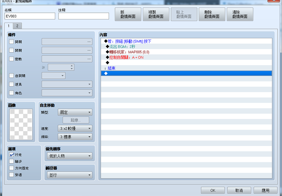Viewport: 282px width, 196px height.
Task: Click the 圖像 checkerboard preview box
Action: 21,124
